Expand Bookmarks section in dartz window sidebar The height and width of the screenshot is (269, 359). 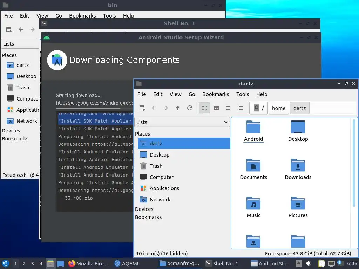148,217
